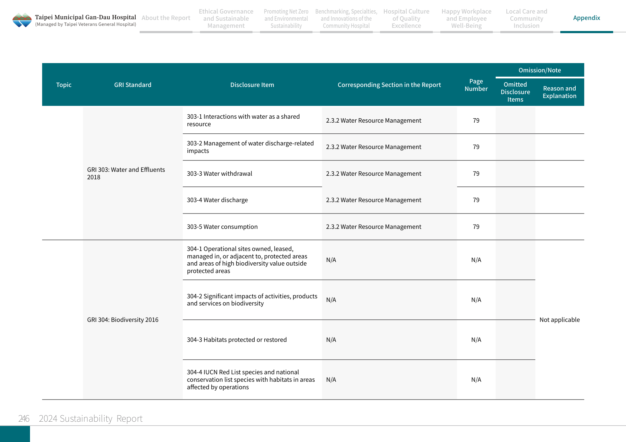Click 304-2 Significant impacts on biodiversity item
The height and width of the screenshot is (442, 626).
(252, 300)
